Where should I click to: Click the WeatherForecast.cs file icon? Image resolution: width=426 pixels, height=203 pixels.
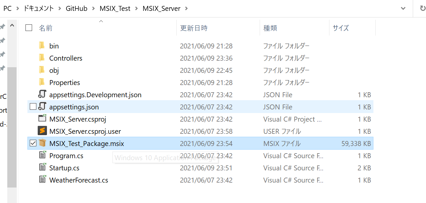point(42,180)
